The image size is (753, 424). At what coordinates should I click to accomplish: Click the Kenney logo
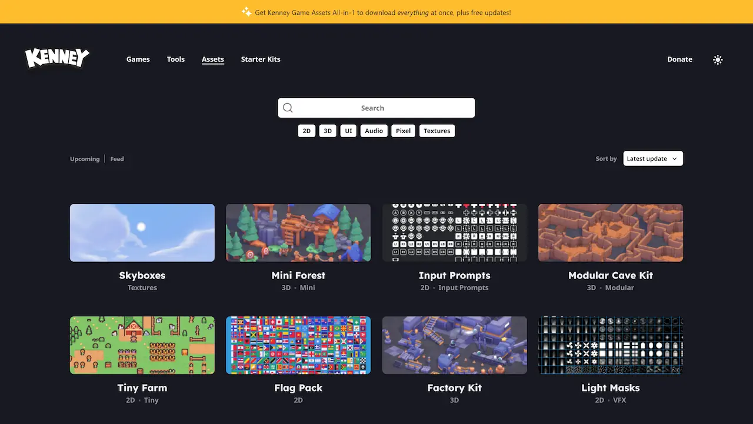click(x=57, y=58)
